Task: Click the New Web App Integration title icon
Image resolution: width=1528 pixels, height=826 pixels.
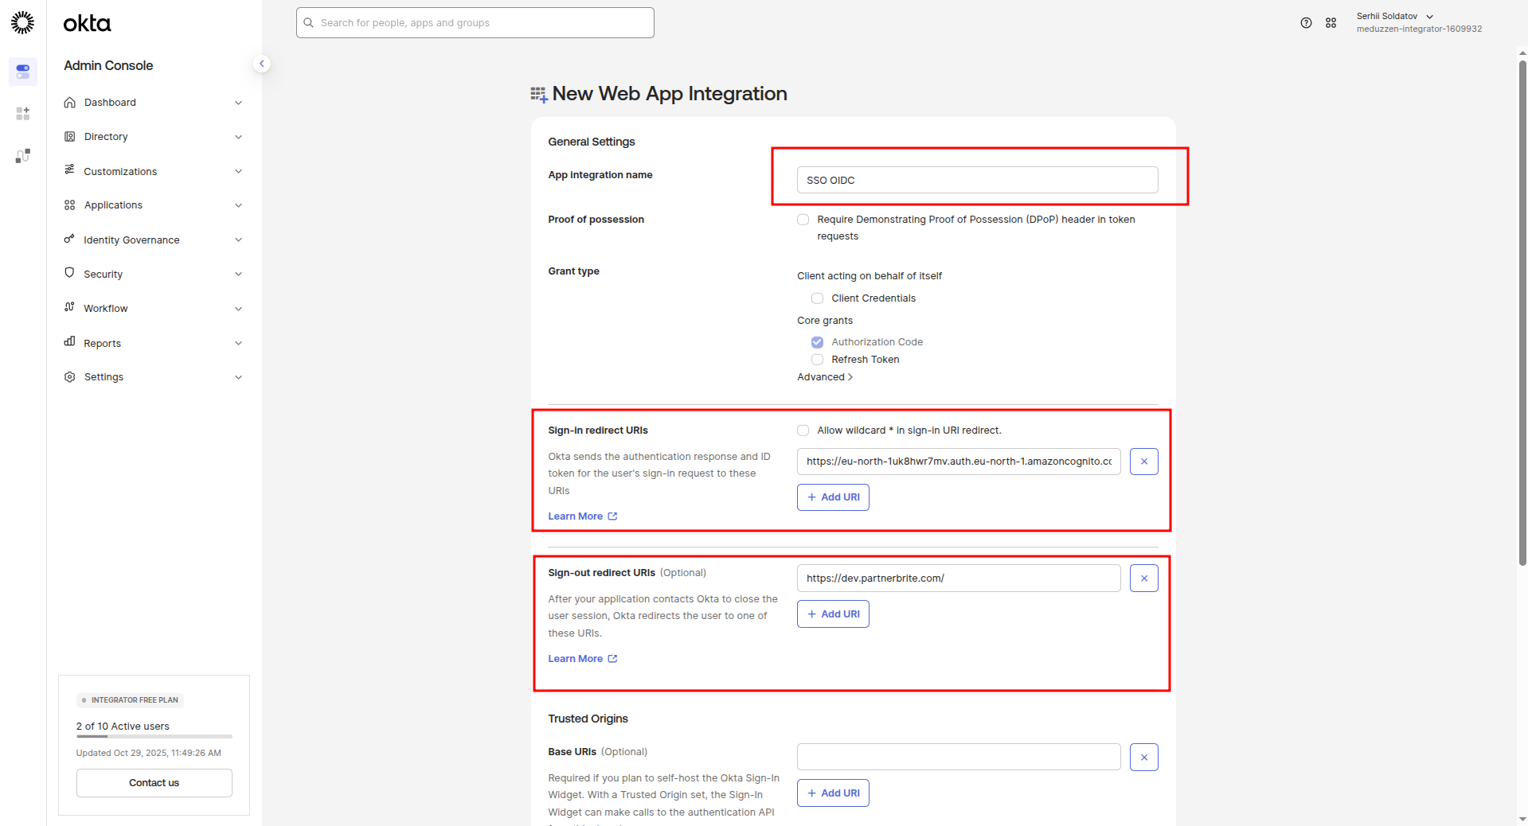Action: tap(539, 95)
